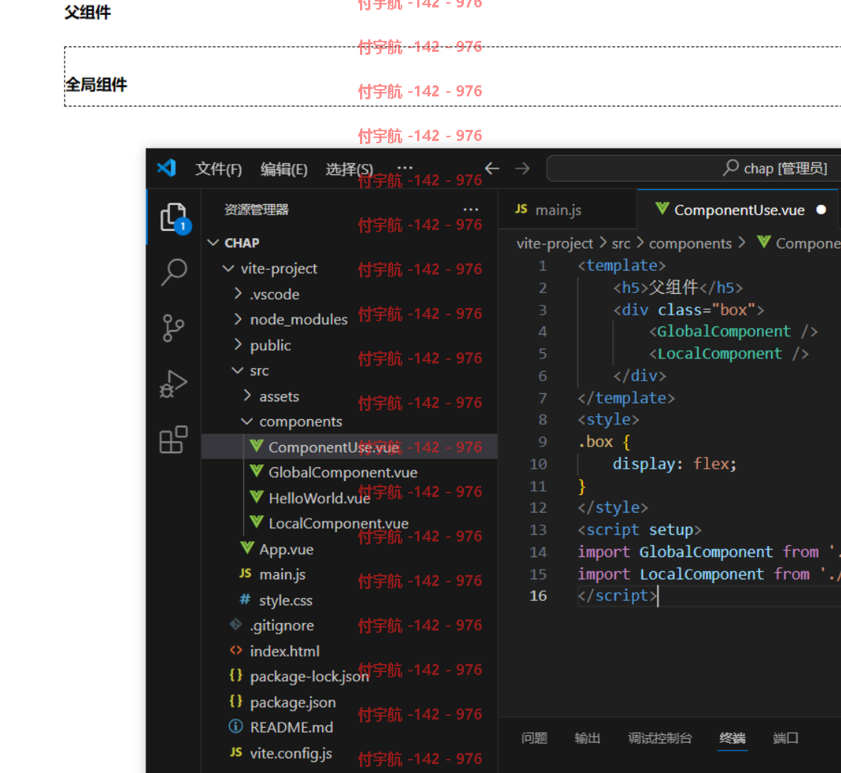Image resolution: width=841 pixels, height=773 pixels.
Task: Go forward with the right arrow
Action: tap(523, 168)
